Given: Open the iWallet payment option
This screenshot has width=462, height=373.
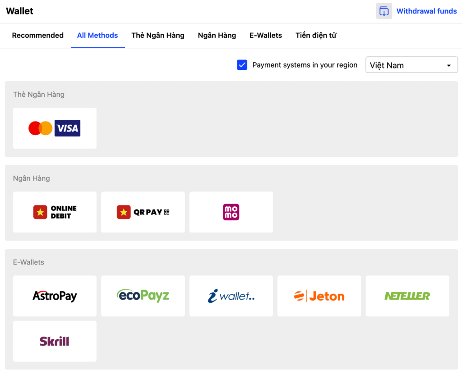Looking at the screenshot, I should click(x=231, y=296).
